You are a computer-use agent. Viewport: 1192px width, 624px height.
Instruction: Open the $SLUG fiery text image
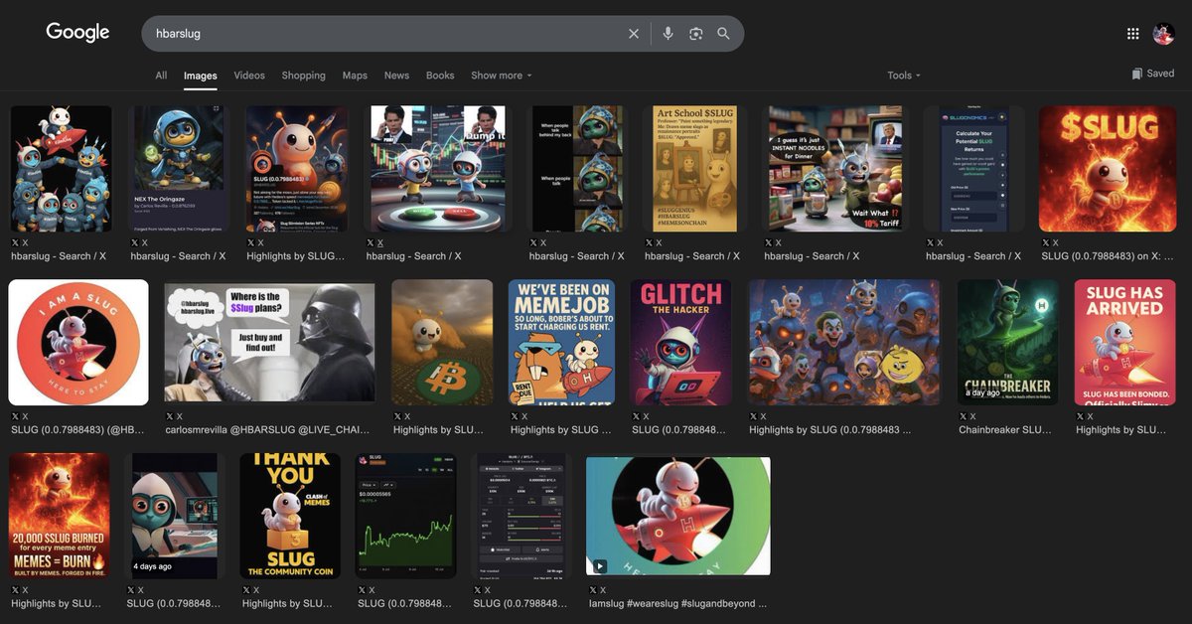tap(1106, 169)
